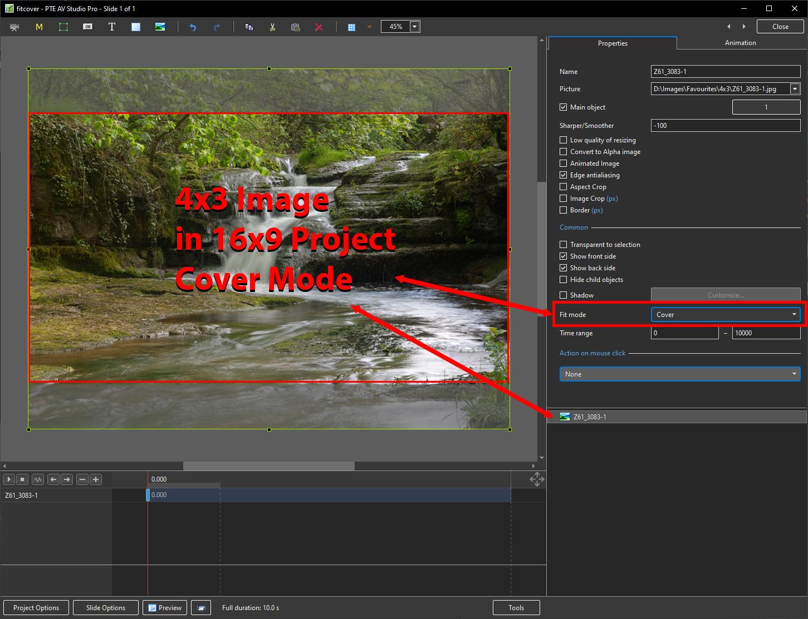Add a frame with the green rectangle tool

tap(63, 27)
